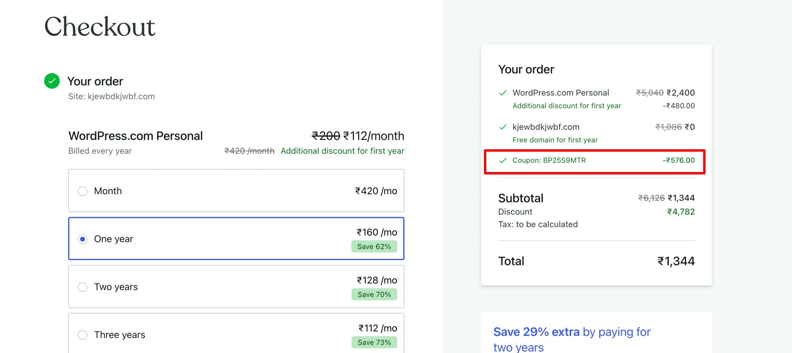Viewport: 792px width, 353px height.
Task: Click the Checkout page title
Action: tap(100, 27)
